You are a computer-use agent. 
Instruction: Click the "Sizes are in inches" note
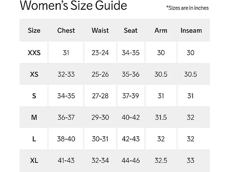pyautogui.click(x=187, y=8)
